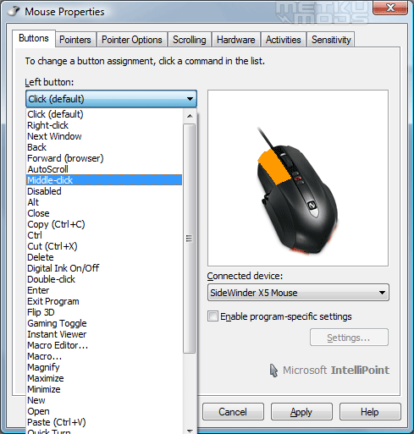Enable program-specific settings checkbox
Screen dimensions: 414x434
click(x=213, y=316)
